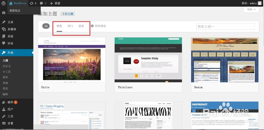Open 特性筛选 feature filter
This screenshot has height=130, width=264.
coord(100,26)
